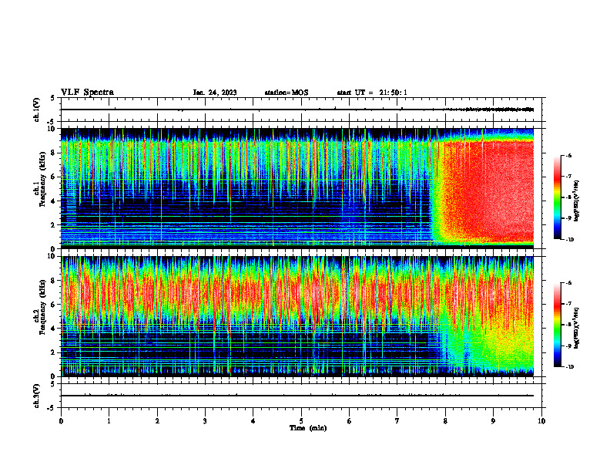610x472 pixels.
Task: Select the date text "Jan. 24, 2023"
Action: (215, 93)
